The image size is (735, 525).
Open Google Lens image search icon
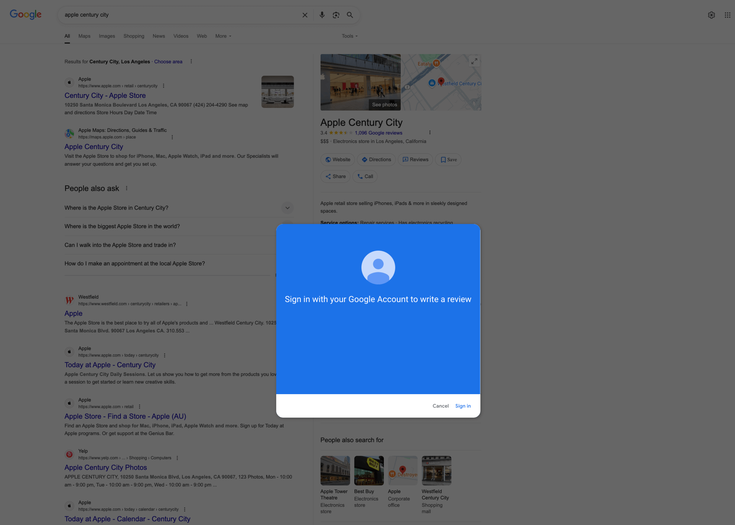point(336,15)
